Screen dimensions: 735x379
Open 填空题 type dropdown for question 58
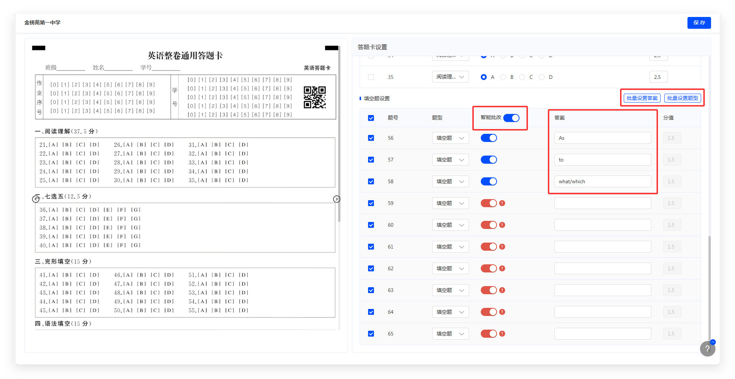[450, 181]
